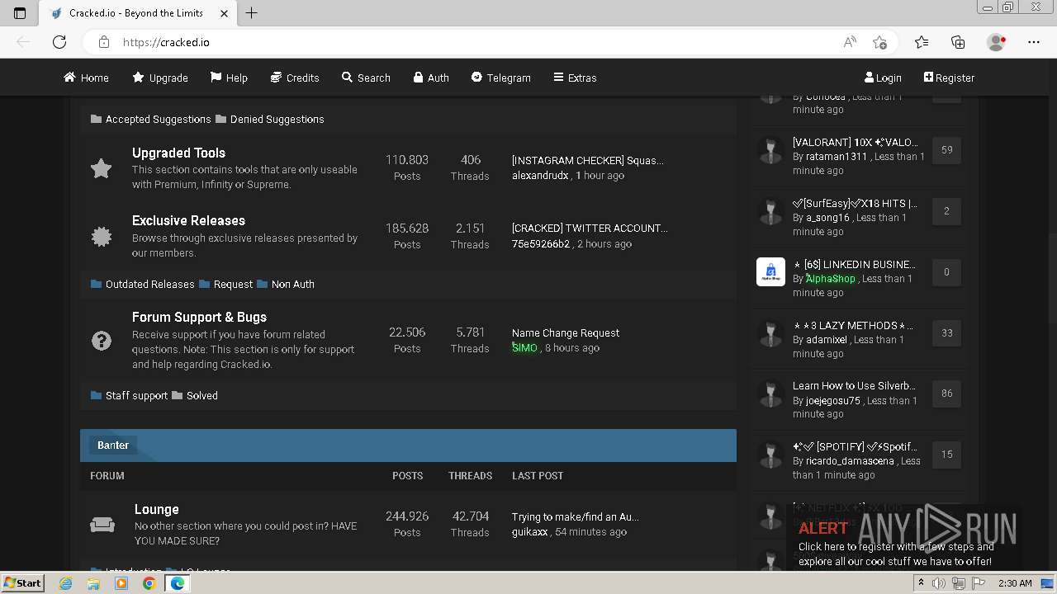Click the Home icon in forum navbar
Image resolution: width=1057 pixels, height=594 pixels.
pyautogui.click(x=69, y=78)
